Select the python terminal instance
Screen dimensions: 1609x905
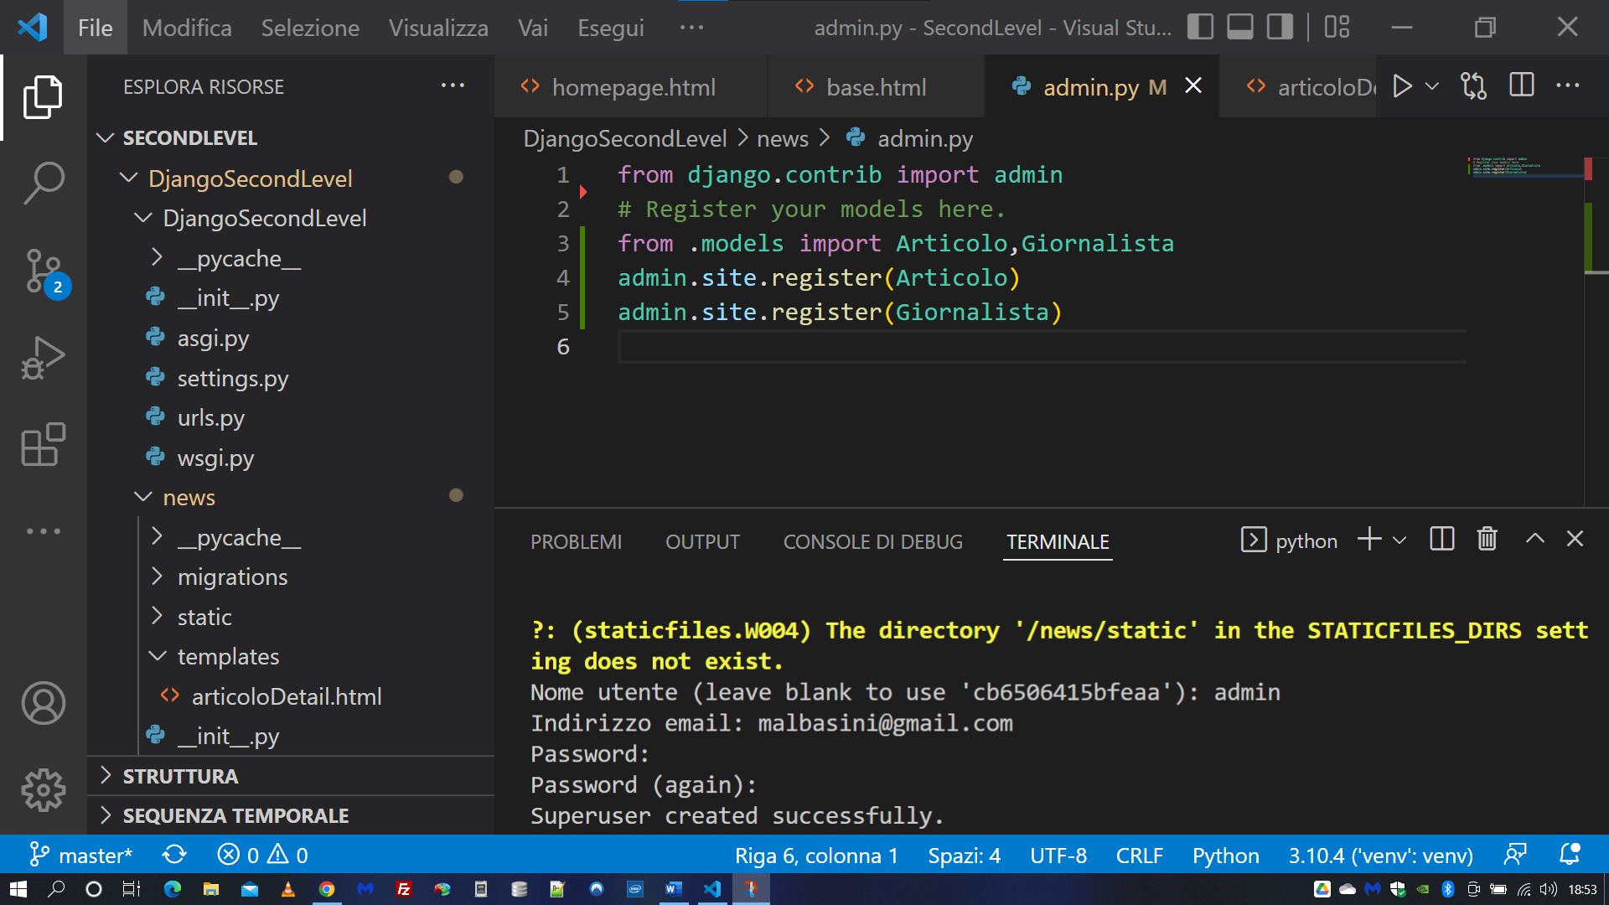coord(1289,540)
